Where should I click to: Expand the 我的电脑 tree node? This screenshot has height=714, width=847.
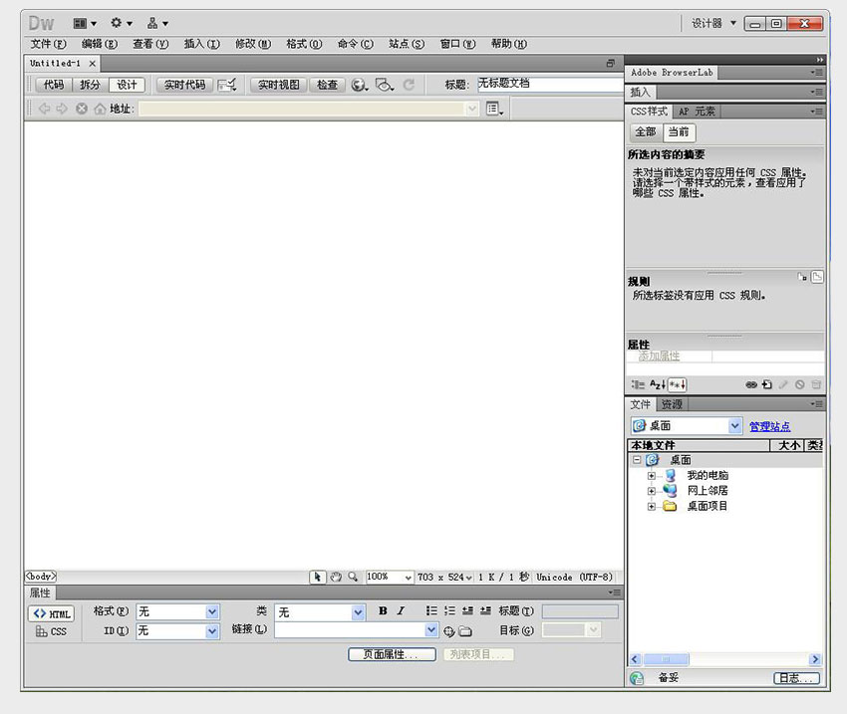pyautogui.click(x=652, y=476)
